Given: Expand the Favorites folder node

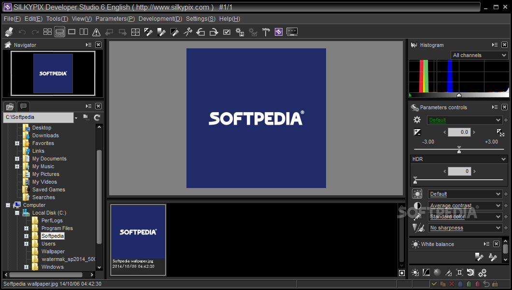Looking at the screenshot, I should [17, 144].
